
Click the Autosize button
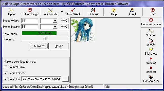pyautogui.click(x=39, y=46)
